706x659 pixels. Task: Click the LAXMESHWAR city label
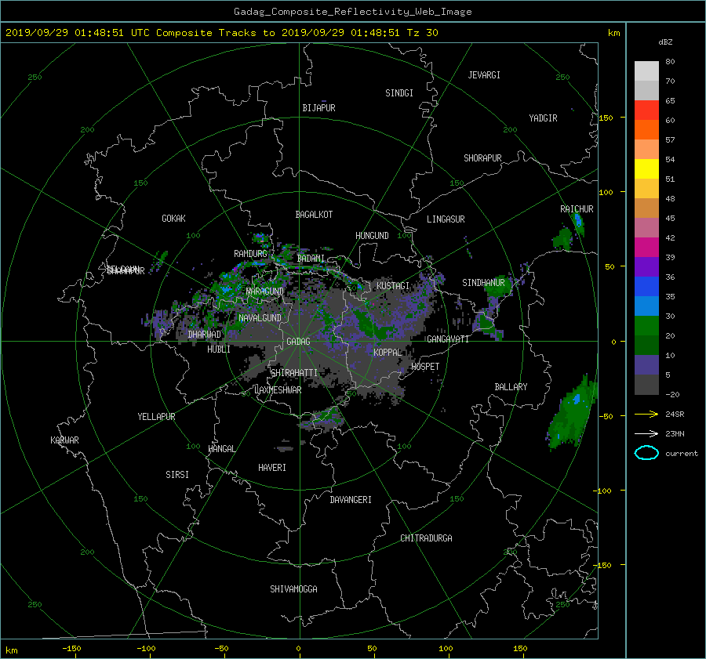[278, 390]
